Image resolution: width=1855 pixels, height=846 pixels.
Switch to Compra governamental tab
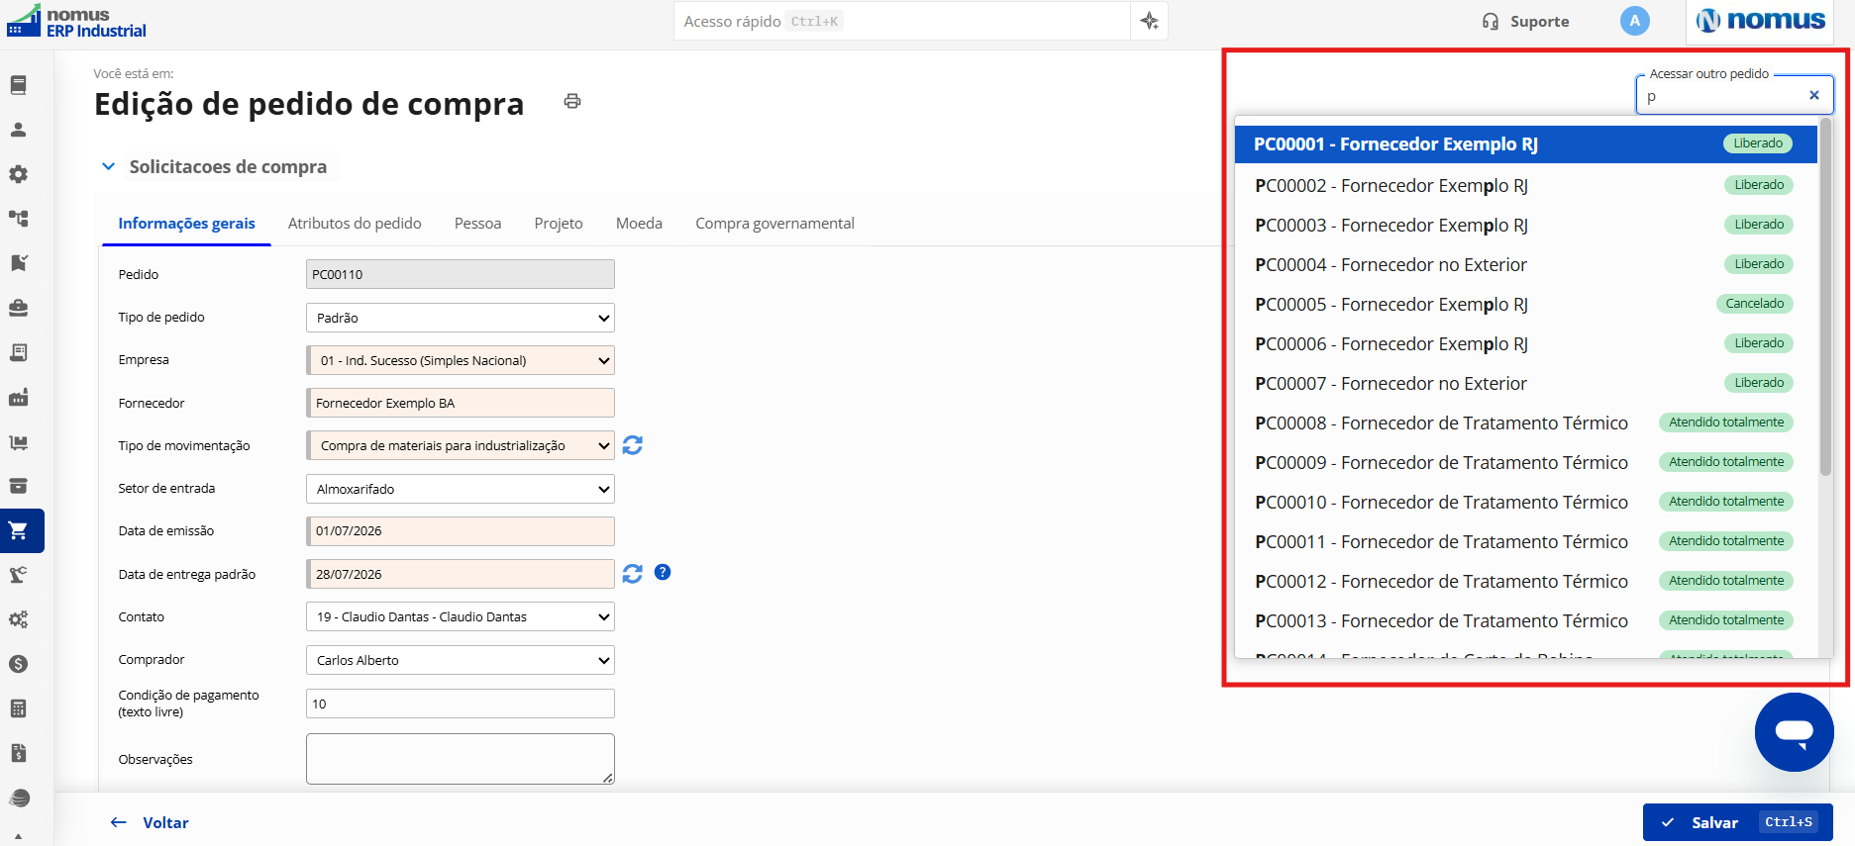click(x=774, y=224)
